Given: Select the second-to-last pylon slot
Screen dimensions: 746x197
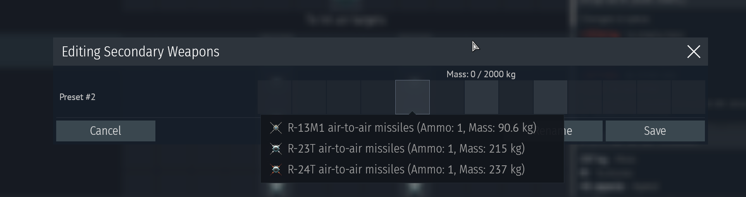Looking at the screenshot, I should click(654, 97).
